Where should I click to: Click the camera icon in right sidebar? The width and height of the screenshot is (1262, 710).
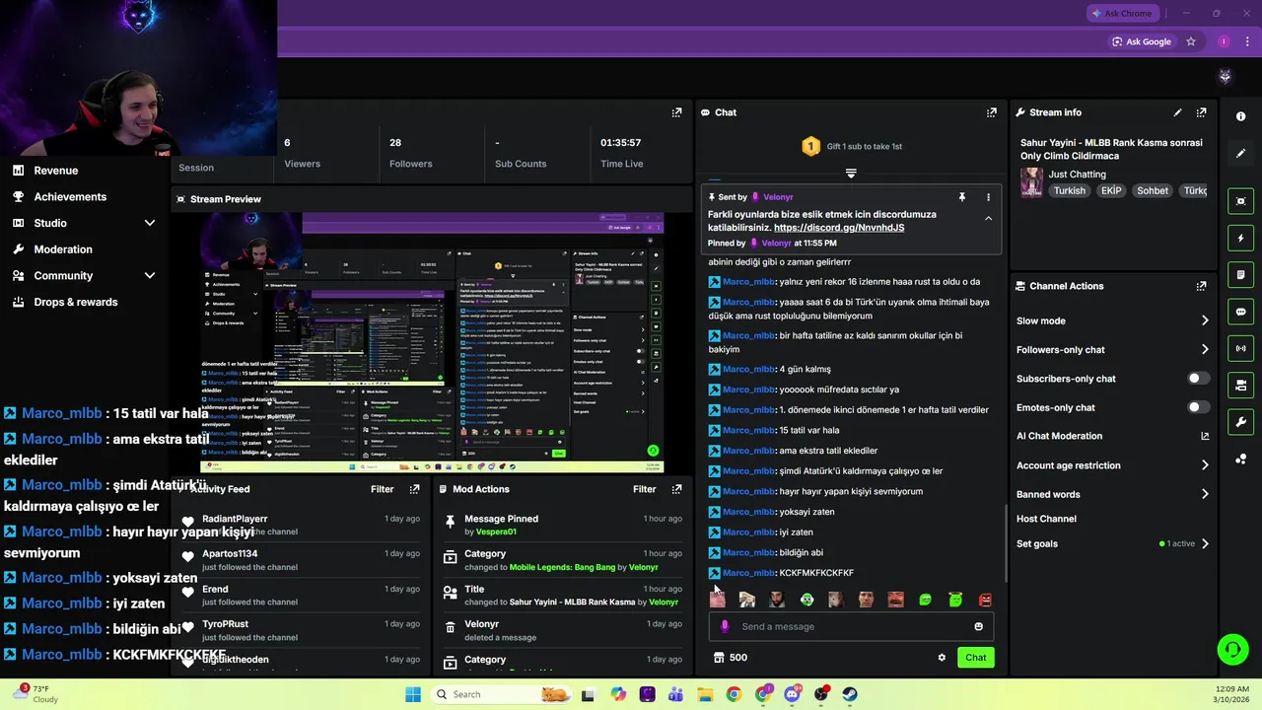click(1240, 385)
